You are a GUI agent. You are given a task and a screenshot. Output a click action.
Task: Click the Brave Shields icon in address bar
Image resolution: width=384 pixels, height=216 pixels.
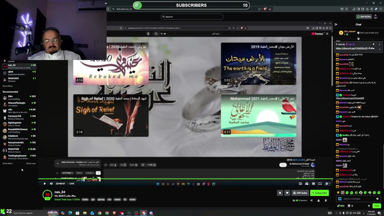point(265,9)
